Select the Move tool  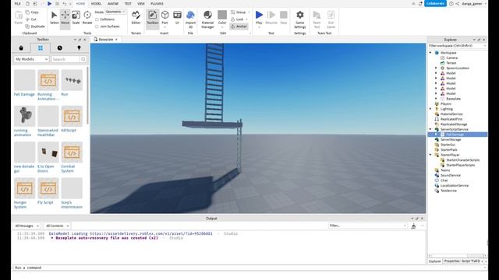pos(65,17)
